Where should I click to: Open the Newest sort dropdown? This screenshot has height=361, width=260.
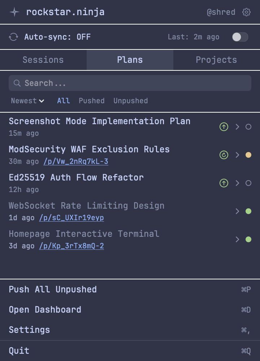pos(27,101)
